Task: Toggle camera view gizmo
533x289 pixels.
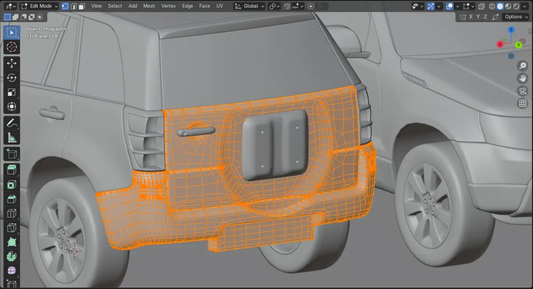Action: pyautogui.click(x=523, y=91)
